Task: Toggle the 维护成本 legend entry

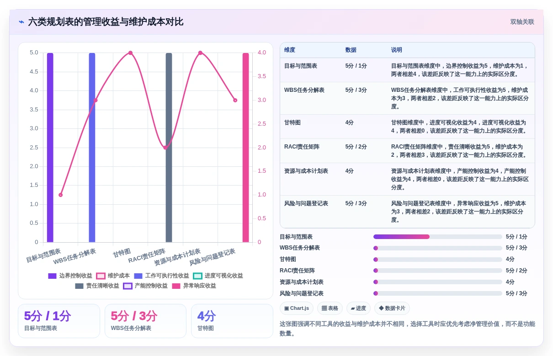Action: coord(113,276)
